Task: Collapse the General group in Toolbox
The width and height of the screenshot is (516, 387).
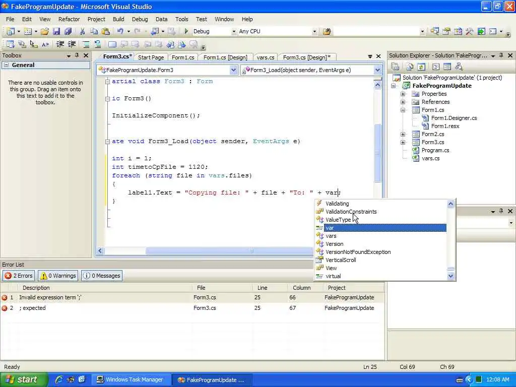Action: 6,65
